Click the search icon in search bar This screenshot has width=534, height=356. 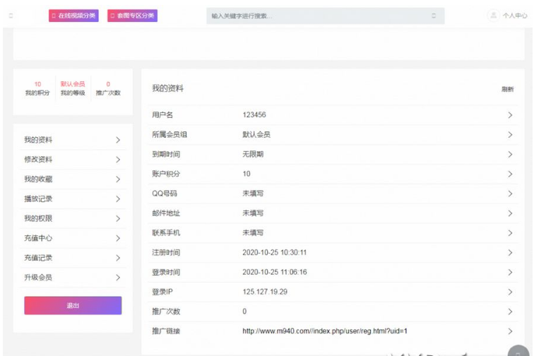pyautogui.click(x=434, y=16)
